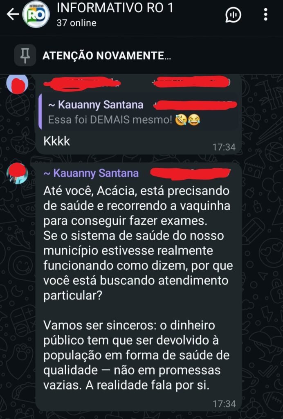This screenshot has width=283, height=419.
Task: Select the long Até você, Acácia message
Action: 139,288
